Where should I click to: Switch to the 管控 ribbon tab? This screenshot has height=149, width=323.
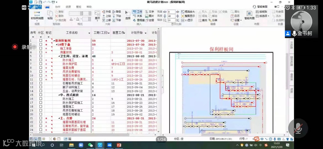pyautogui.click(x=78, y=7)
